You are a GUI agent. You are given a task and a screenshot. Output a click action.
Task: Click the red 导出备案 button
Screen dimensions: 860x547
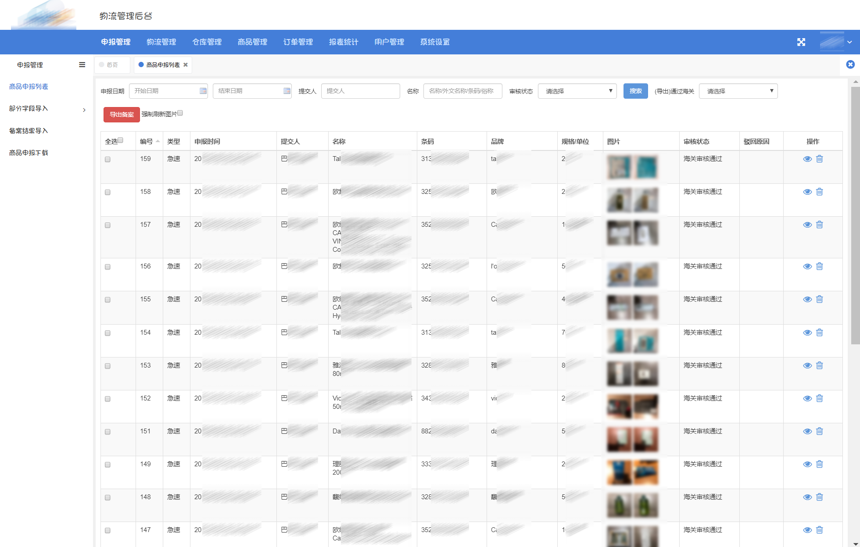coord(122,114)
